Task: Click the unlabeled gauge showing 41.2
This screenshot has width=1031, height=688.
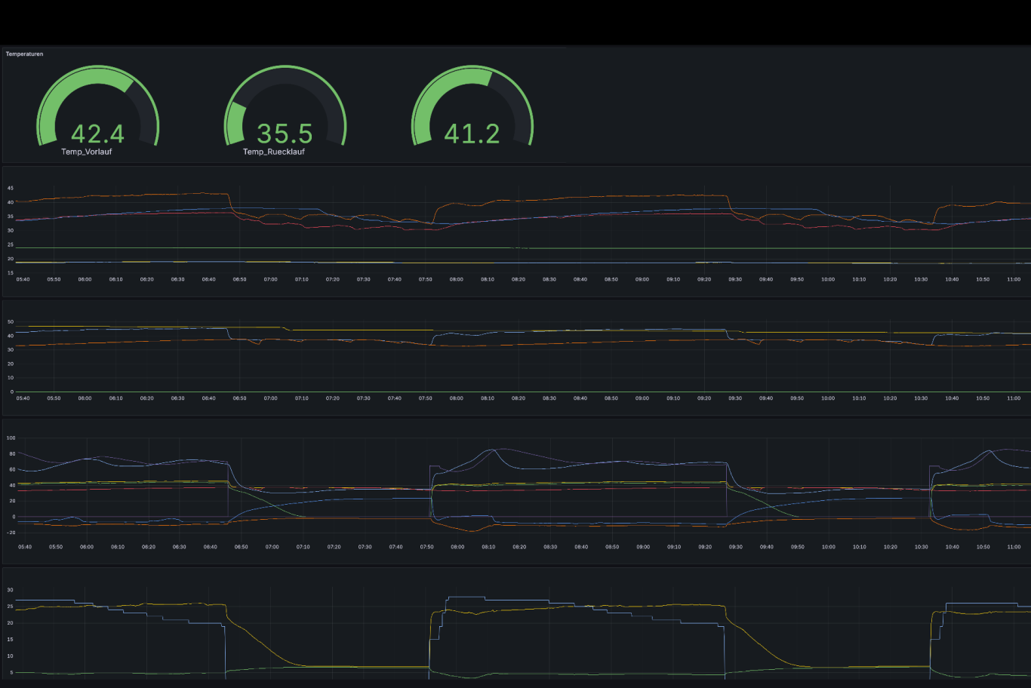Action: coord(472,134)
